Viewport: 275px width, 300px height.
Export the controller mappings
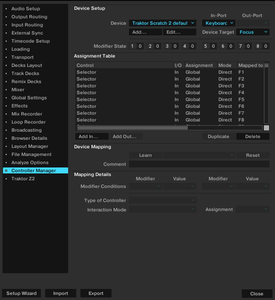[x=96, y=293]
